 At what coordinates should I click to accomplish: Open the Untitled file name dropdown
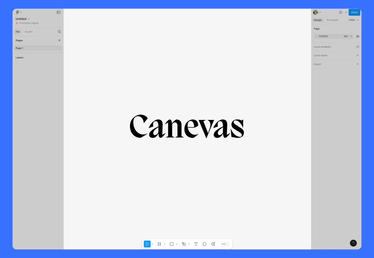[29, 19]
